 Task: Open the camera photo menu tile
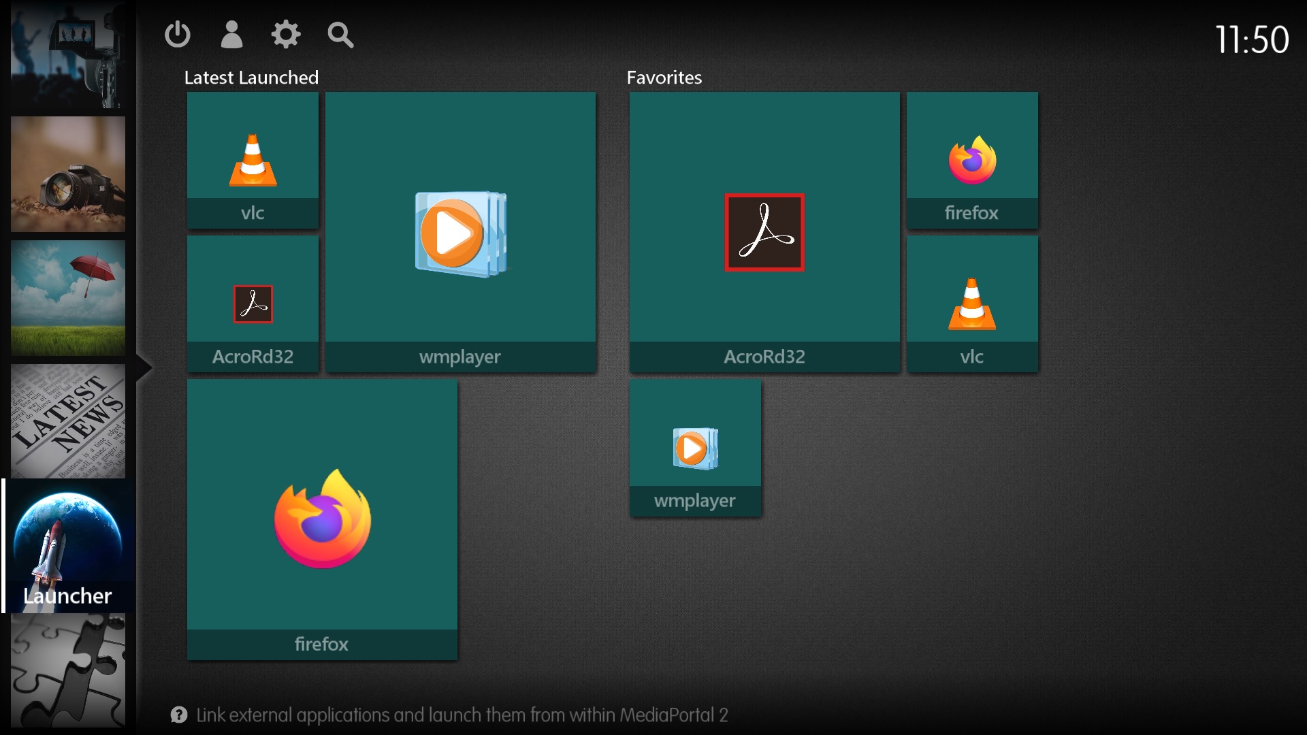click(x=68, y=174)
